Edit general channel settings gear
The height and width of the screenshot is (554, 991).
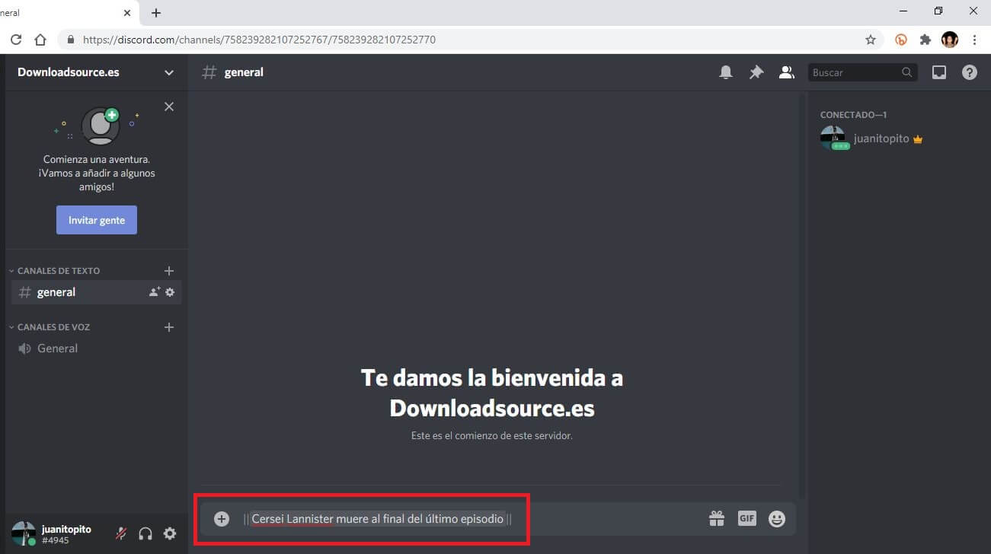pos(170,292)
